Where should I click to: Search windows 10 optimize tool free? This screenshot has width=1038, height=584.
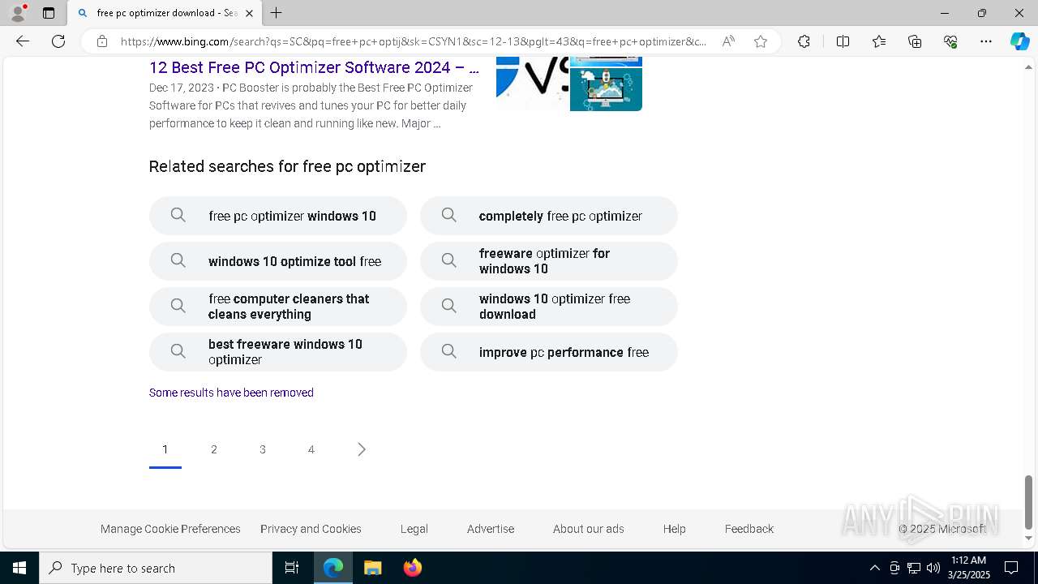click(278, 261)
